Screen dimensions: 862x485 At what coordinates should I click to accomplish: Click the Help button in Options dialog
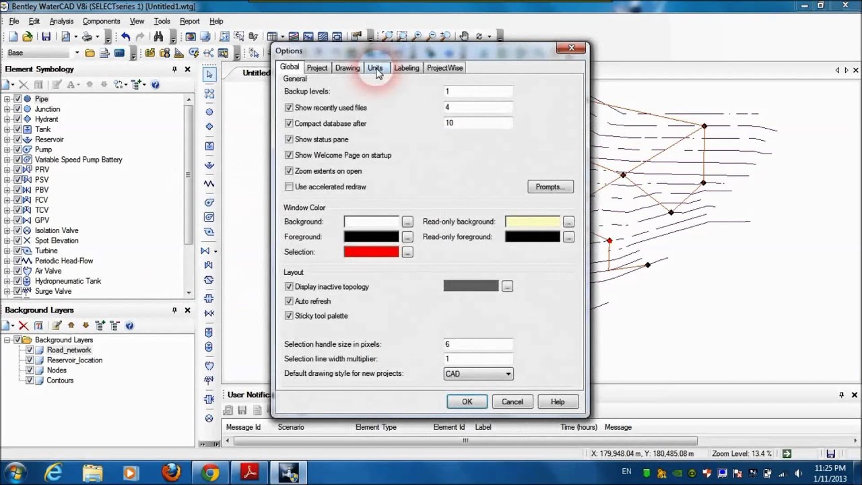point(558,402)
